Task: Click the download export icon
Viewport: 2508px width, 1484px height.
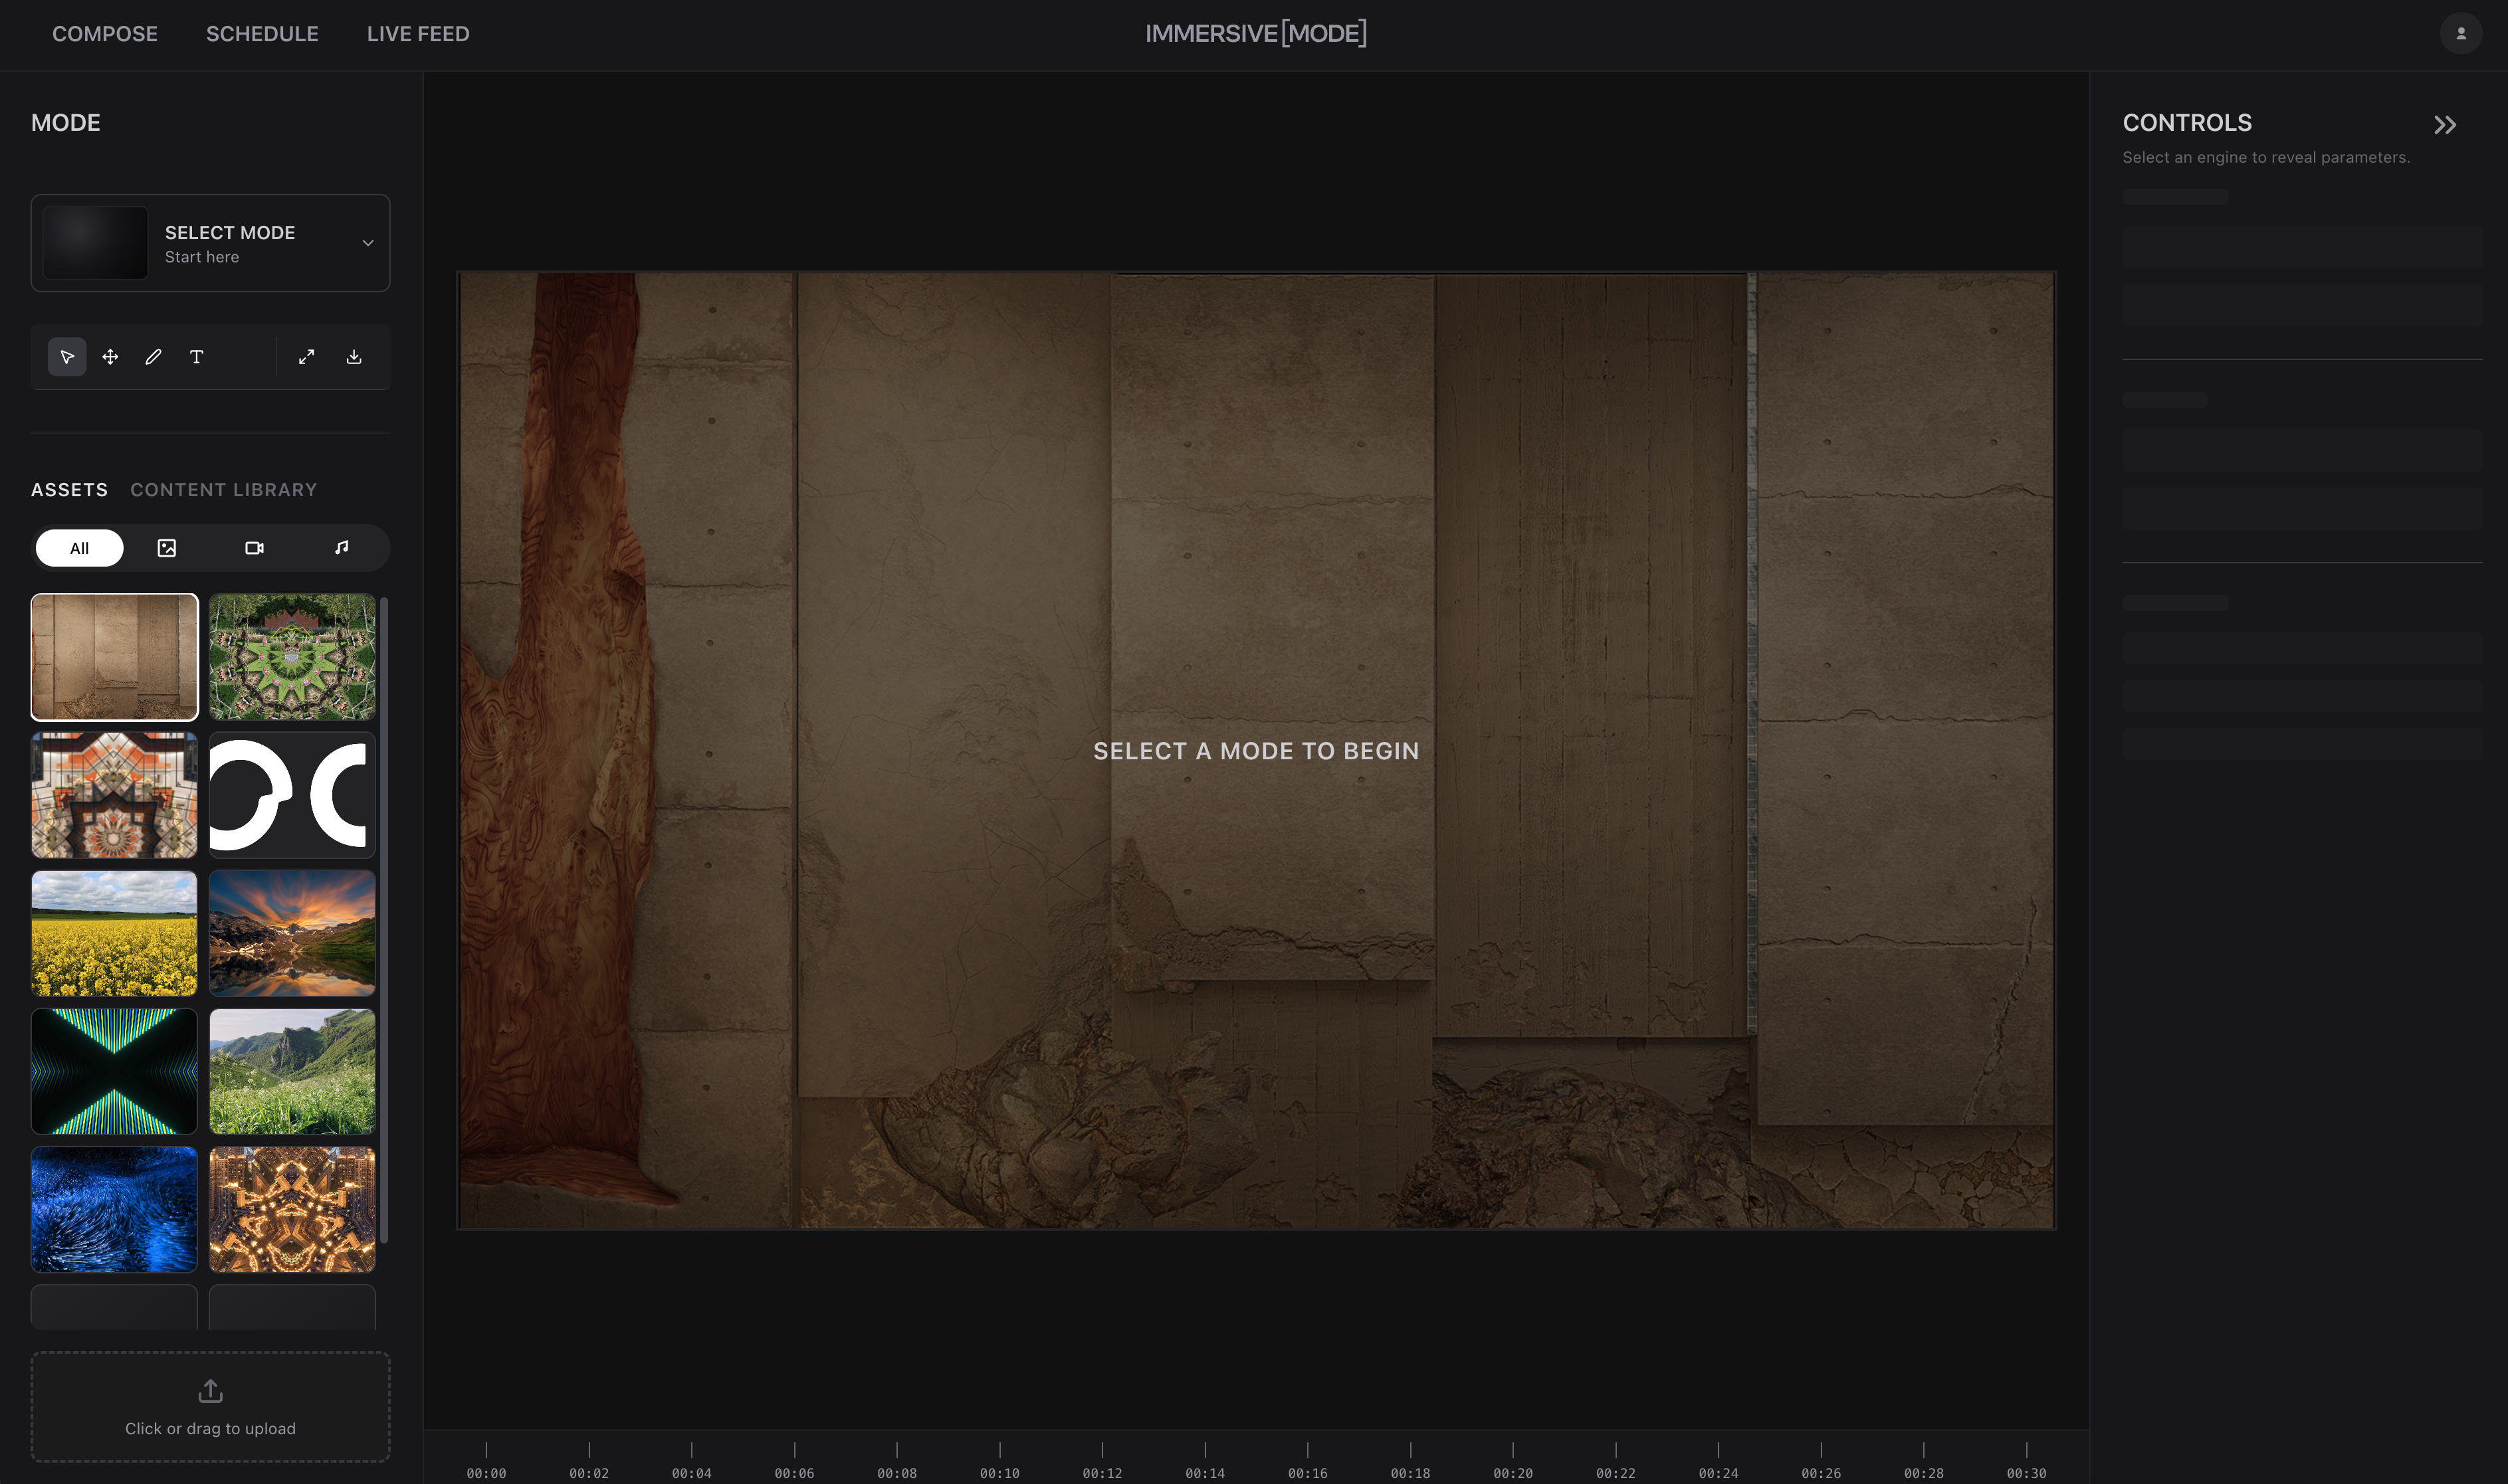Action: pyautogui.click(x=353, y=357)
